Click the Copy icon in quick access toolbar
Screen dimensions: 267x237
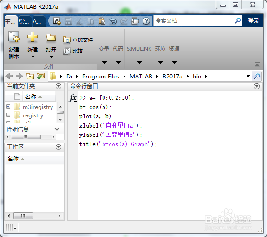(91, 21)
